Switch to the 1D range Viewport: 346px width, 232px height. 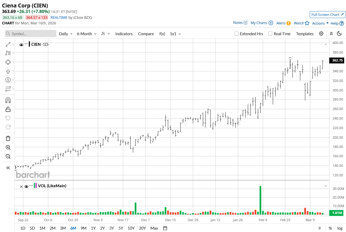(23, 228)
